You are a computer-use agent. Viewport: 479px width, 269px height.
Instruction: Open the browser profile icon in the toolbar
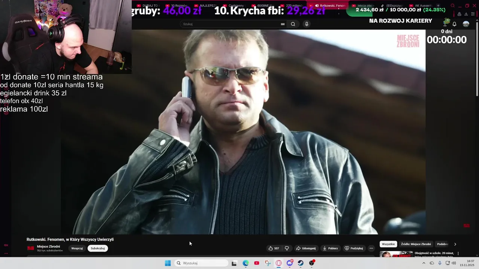pyautogui.click(x=460, y=14)
